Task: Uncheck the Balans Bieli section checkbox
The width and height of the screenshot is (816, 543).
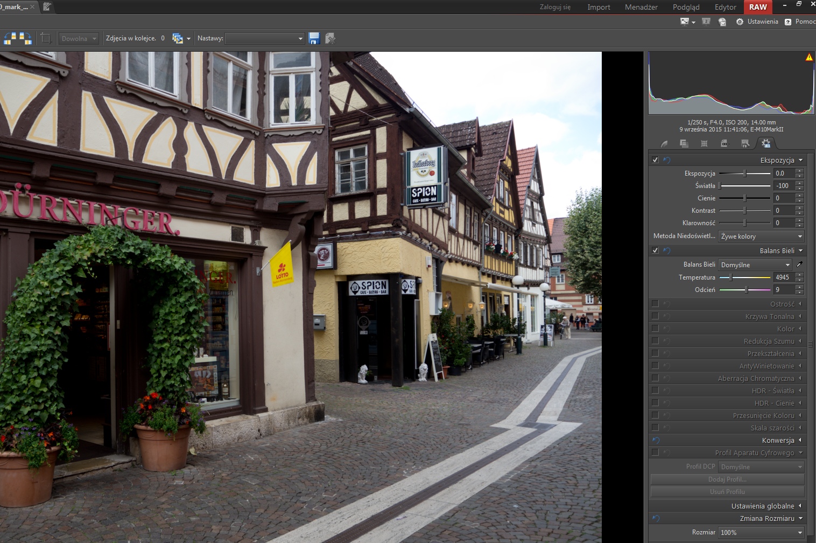Action: point(655,250)
